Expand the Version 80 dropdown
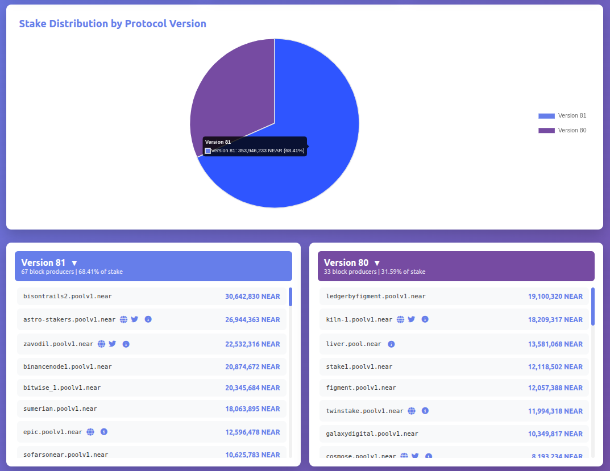This screenshot has width=610, height=471. [377, 262]
